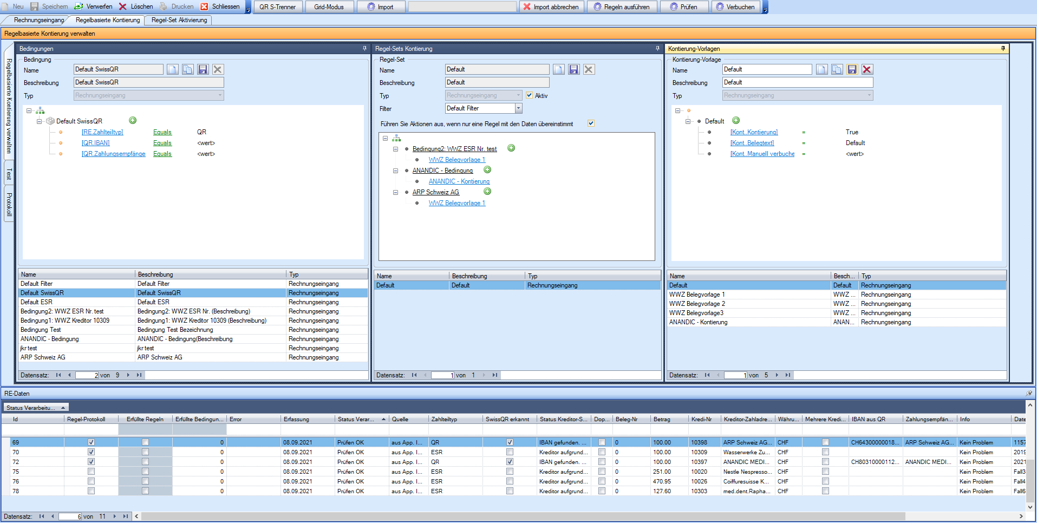
Task: Delete the Kontierung-Vorlage with the red X
Action: coord(867,69)
